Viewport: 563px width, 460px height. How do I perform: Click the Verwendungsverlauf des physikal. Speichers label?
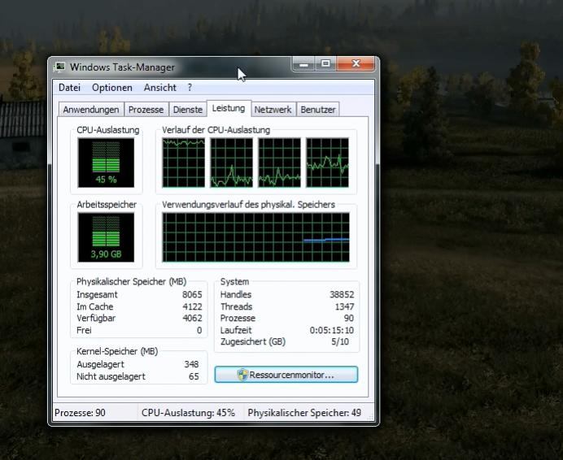pyautogui.click(x=248, y=205)
